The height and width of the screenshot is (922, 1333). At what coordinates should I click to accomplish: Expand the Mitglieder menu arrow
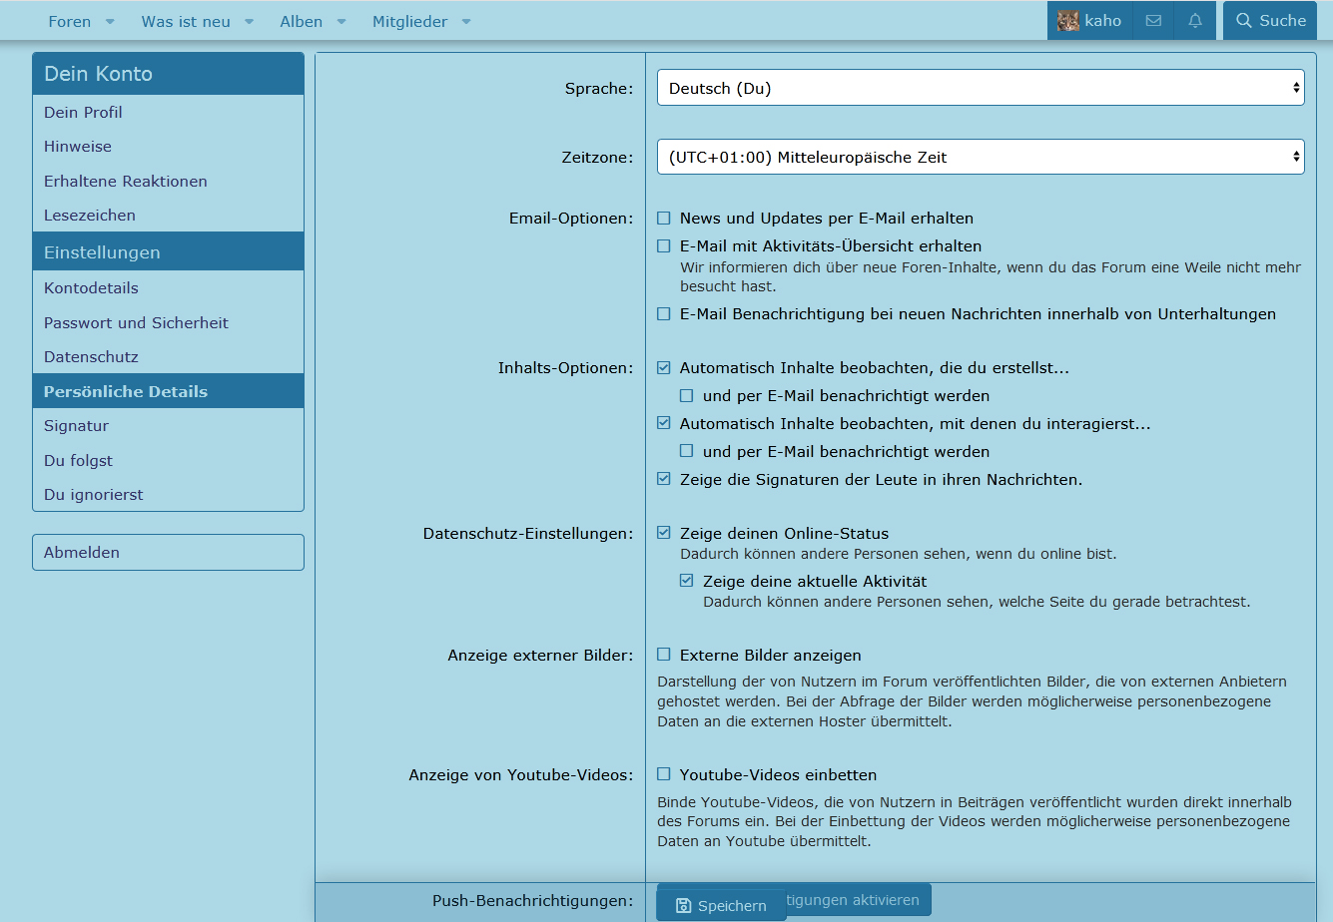coord(466,22)
